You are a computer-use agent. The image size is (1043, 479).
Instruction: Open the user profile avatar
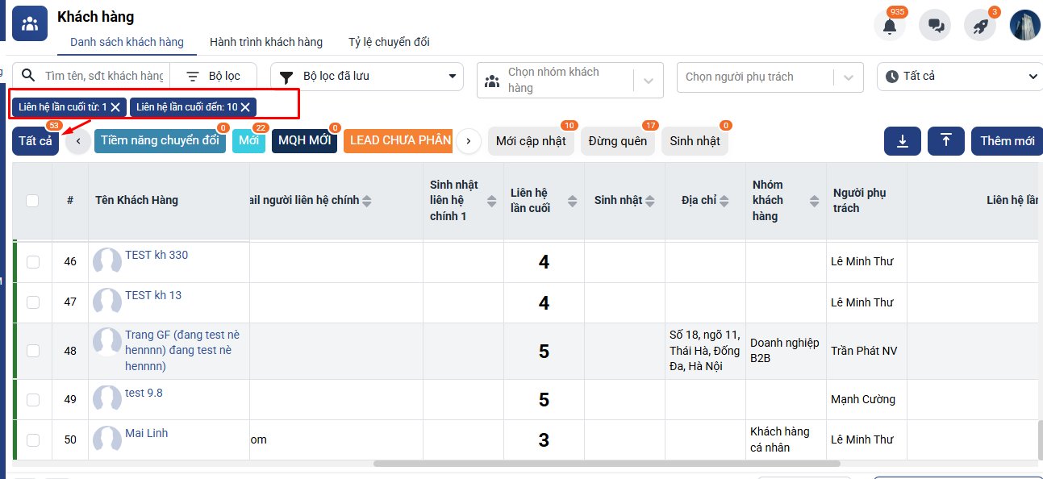1024,25
